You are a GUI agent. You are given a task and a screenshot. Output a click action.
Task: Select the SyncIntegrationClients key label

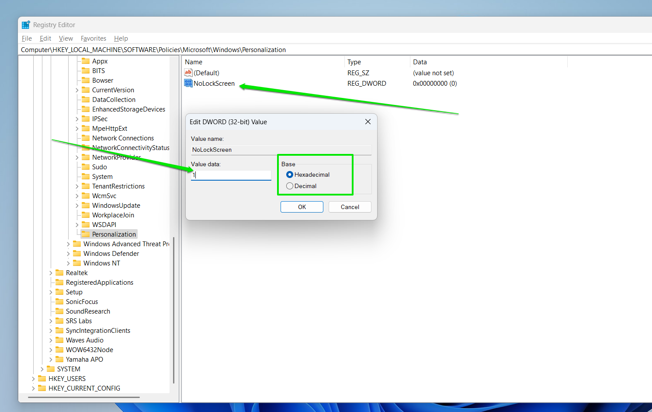click(x=98, y=331)
